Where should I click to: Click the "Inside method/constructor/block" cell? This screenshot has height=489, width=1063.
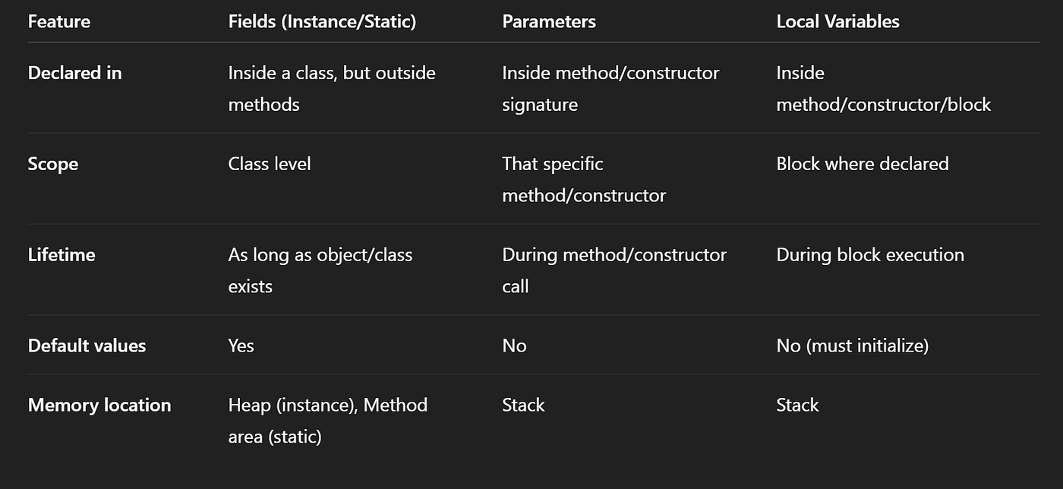(883, 88)
